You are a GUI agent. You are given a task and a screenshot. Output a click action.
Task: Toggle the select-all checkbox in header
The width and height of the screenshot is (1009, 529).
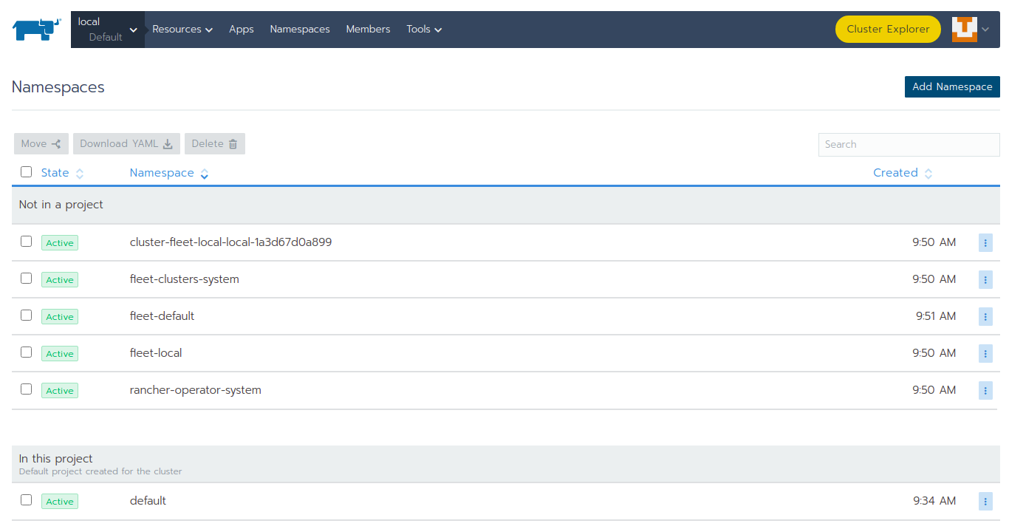click(27, 172)
